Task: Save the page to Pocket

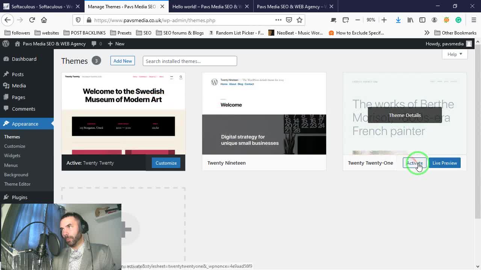Action: pyautogui.click(x=289, y=20)
